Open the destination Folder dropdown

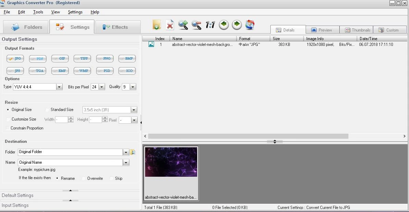126,152
